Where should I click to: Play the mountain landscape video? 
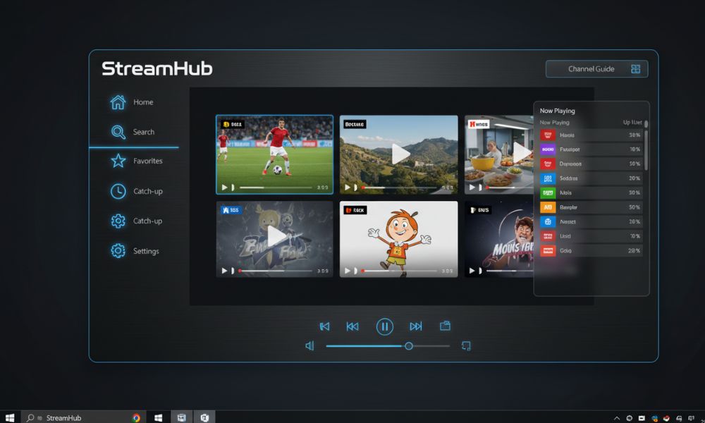click(399, 153)
